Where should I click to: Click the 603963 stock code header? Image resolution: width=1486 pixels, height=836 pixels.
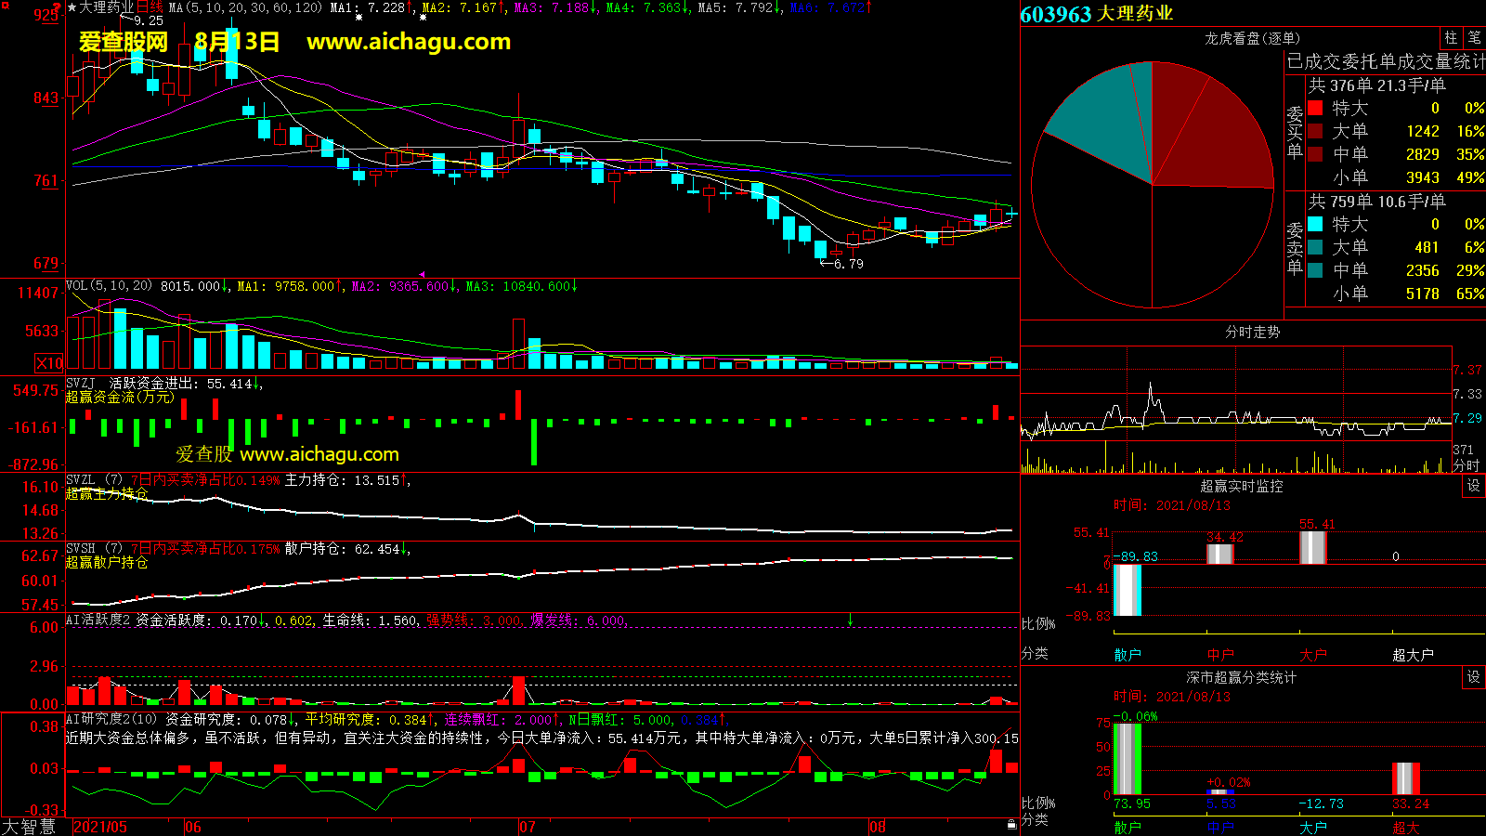click(x=1055, y=15)
